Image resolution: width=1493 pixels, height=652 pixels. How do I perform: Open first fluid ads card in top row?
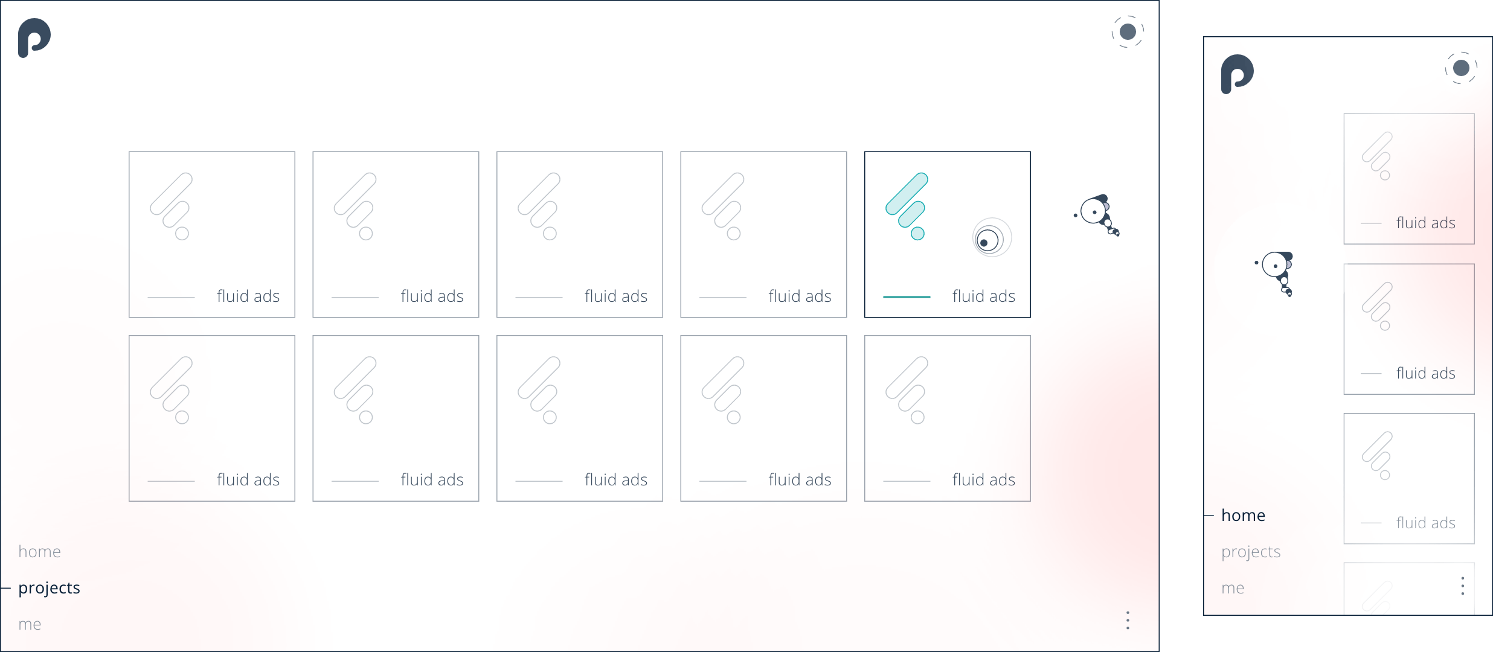coord(212,234)
